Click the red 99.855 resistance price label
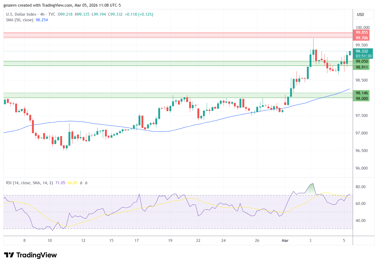 tap(361, 32)
